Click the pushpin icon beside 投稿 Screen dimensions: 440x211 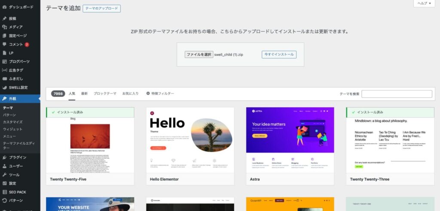pos(4,18)
